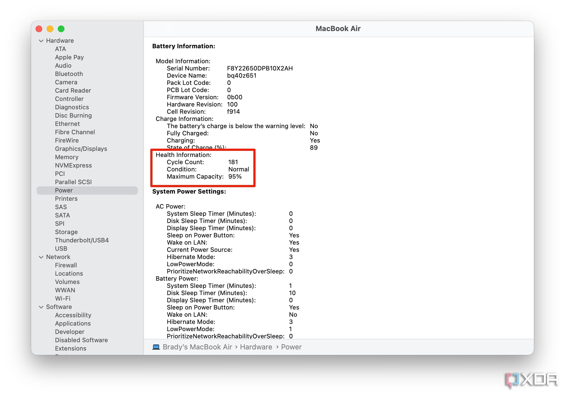Click device name bq40z651
The width and height of the screenshot is (565, 396).
tap(242, 76)
